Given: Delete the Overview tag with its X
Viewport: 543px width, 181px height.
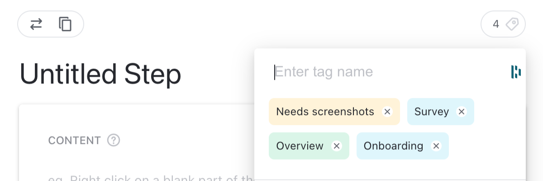Looking at the screenshot, I should [336, 146].
